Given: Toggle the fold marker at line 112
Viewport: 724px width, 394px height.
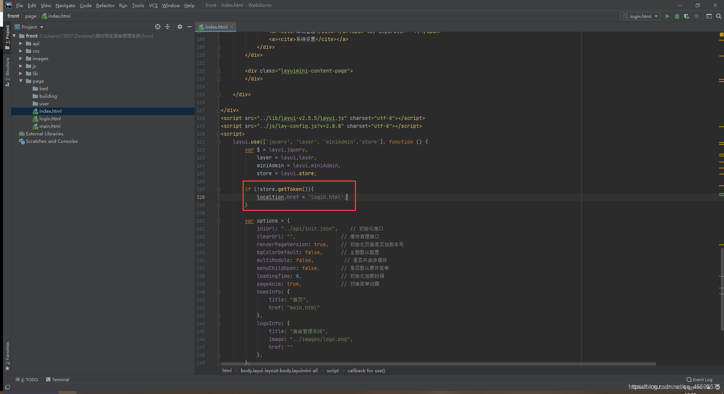Looking at the screenshot, I should pos(219,71).
